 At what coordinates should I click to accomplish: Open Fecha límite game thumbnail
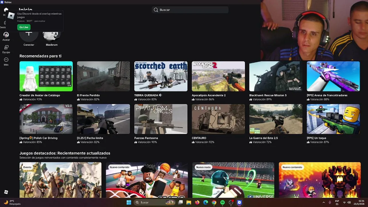pos(103,119)
